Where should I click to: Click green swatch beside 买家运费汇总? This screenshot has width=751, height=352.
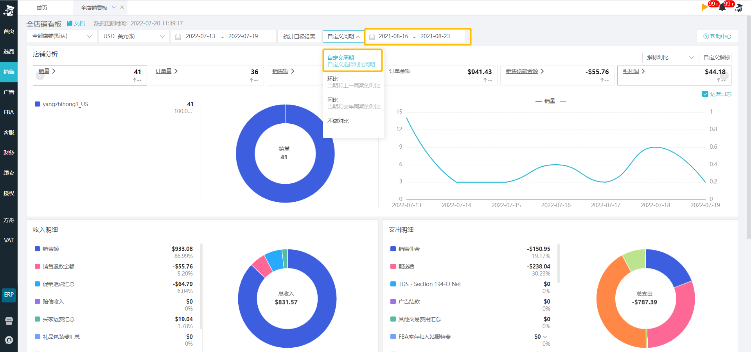pyautogui.click(x=37, y=319)
